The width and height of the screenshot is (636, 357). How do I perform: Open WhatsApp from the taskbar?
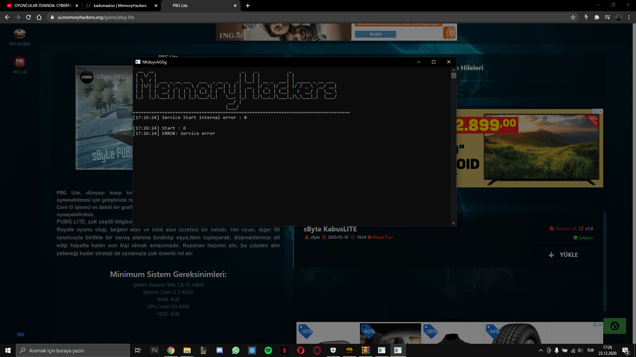[236, 350]
